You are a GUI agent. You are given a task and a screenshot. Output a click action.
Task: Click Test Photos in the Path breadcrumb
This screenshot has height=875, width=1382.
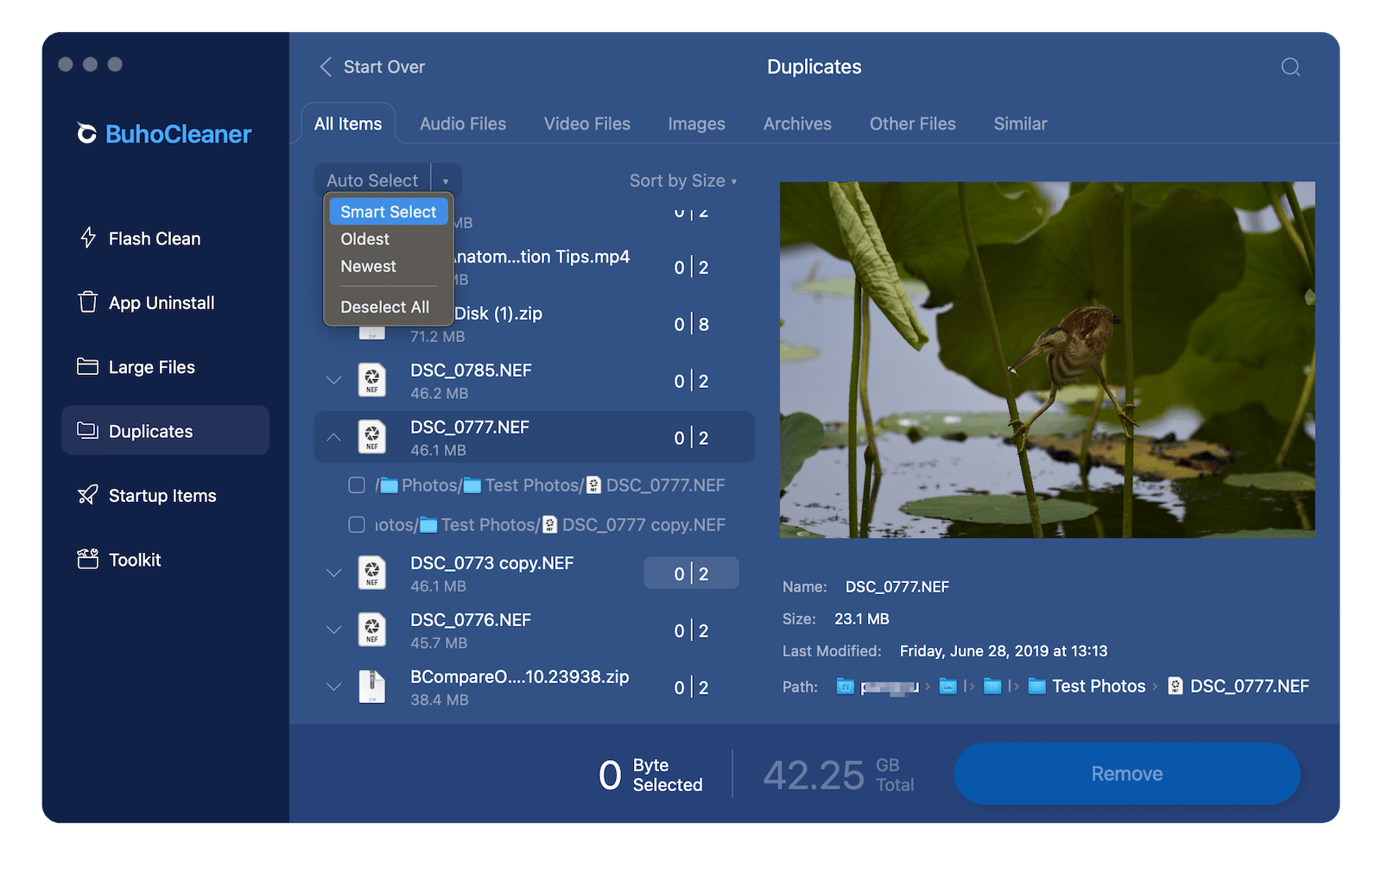tap(1099, 686)
